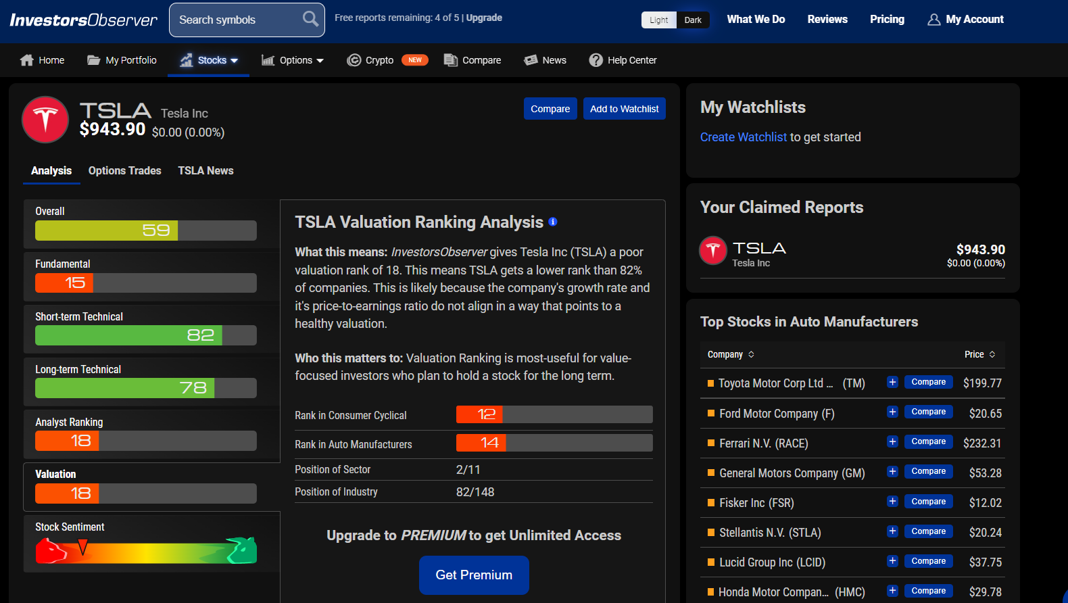Screen dimensions: 1068x603
Task: Add Toyota Motor Corp to watchlist with plus
Action: [x=893, y=382]
